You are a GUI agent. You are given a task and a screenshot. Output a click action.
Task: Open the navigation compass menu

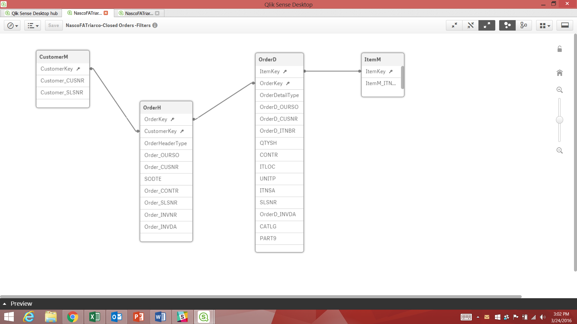pos(12,25)
